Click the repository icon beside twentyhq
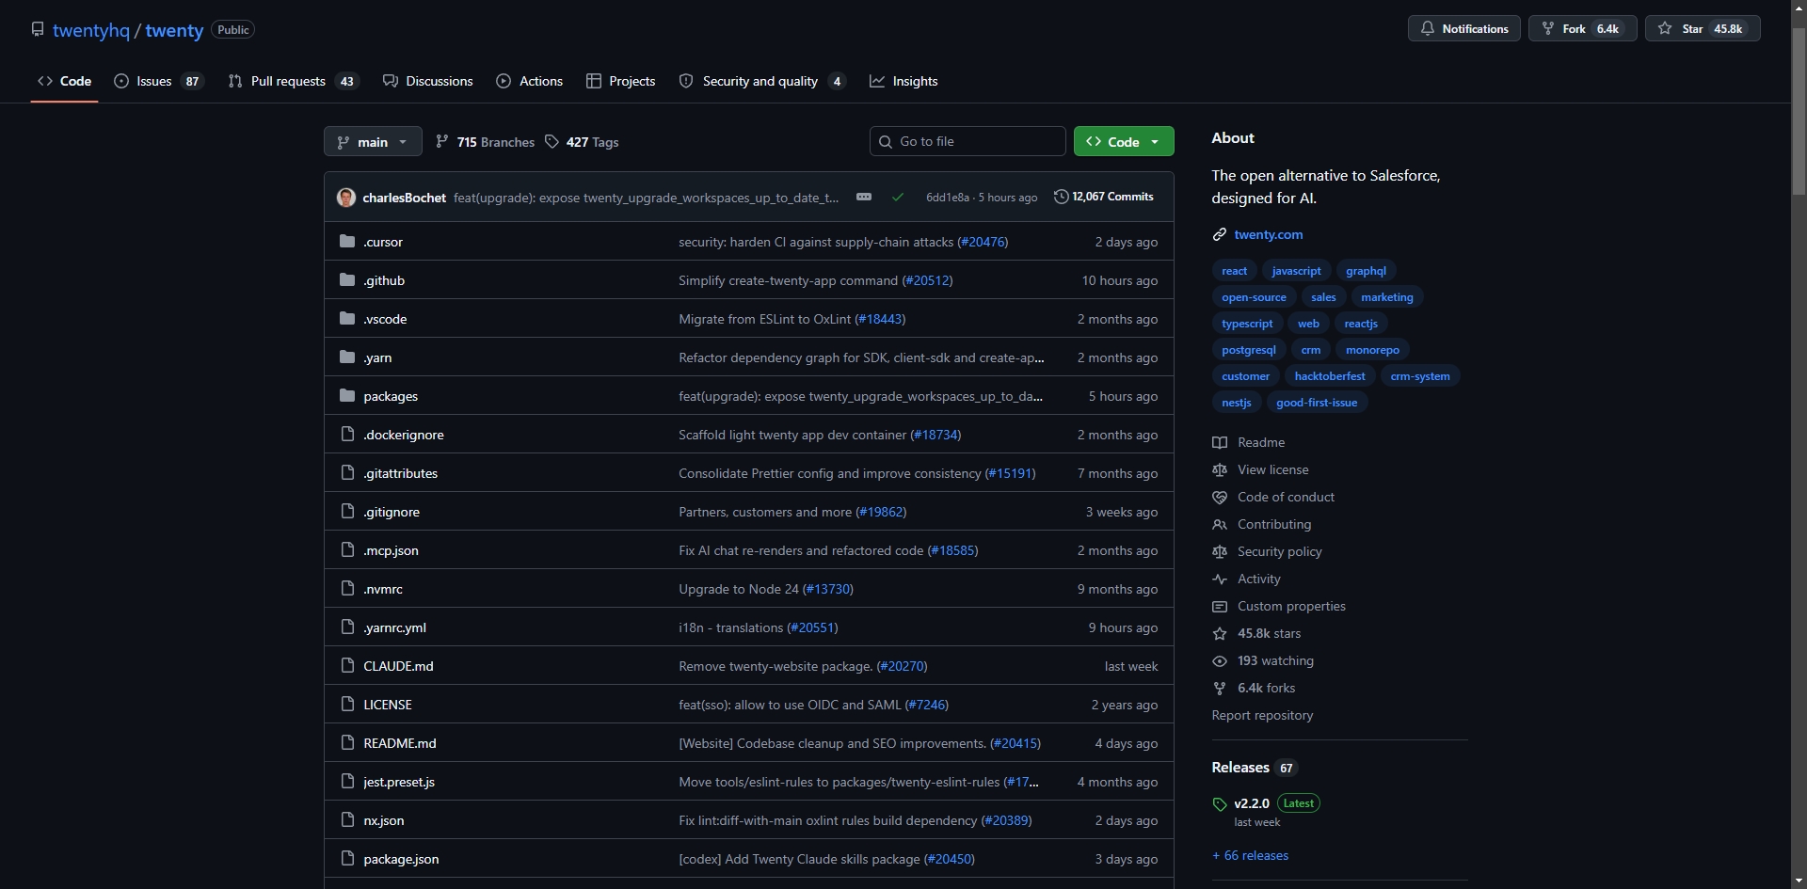Image resolution: width=1807 pixels, height=889 pixels. click(x=38, y=29)
